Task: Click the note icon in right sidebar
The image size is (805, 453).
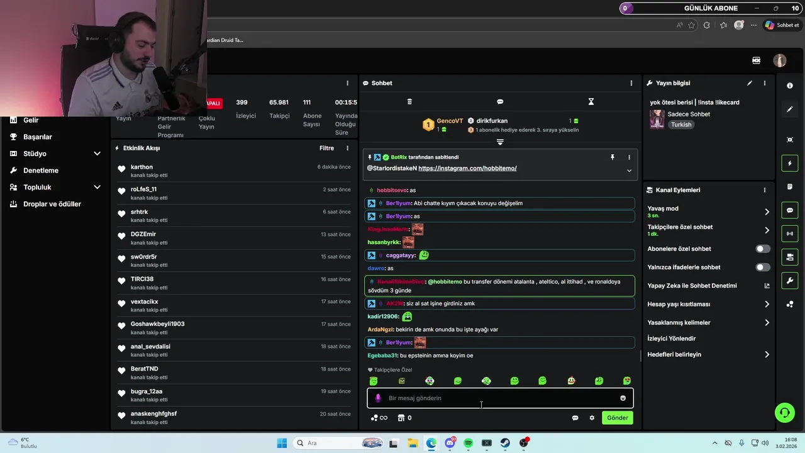Action: click(790, 187)
